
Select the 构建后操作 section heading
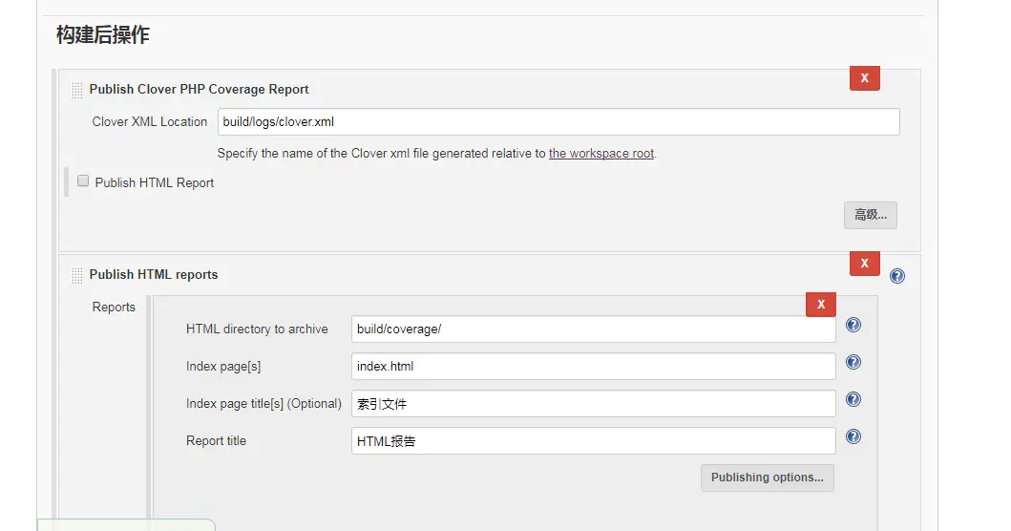click(103, 34)
